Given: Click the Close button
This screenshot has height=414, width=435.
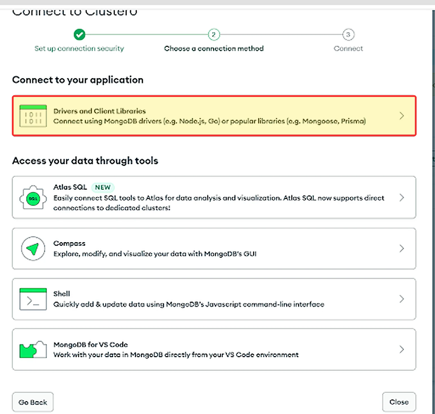Looking at the screenshot, I should click(x=399, y=402).
